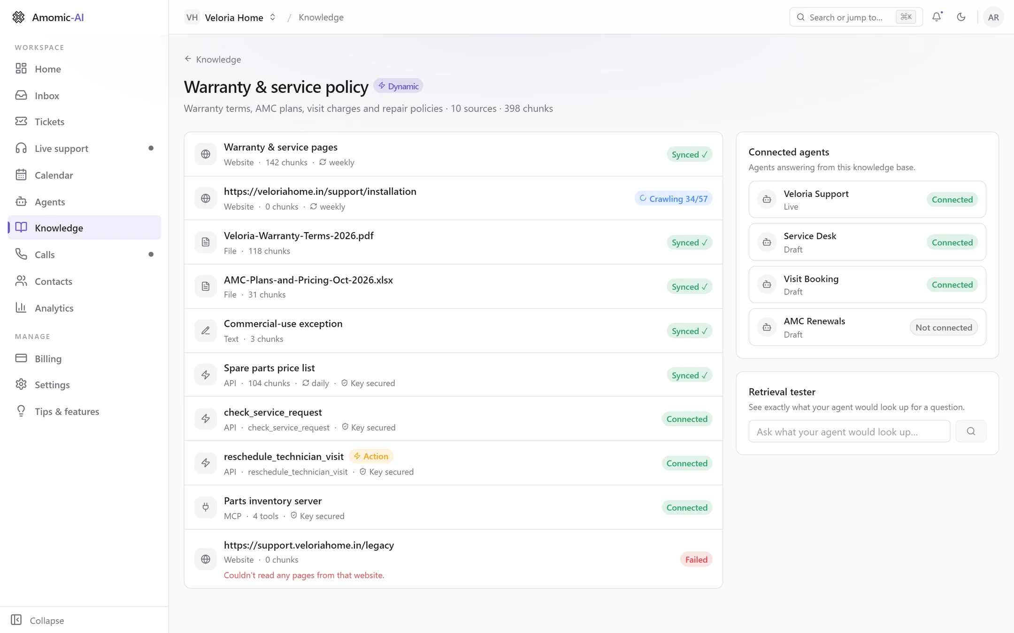Click the robot icon for Service Desk agent
This screenshot has height=633, width=1014.
pos(767,242)
